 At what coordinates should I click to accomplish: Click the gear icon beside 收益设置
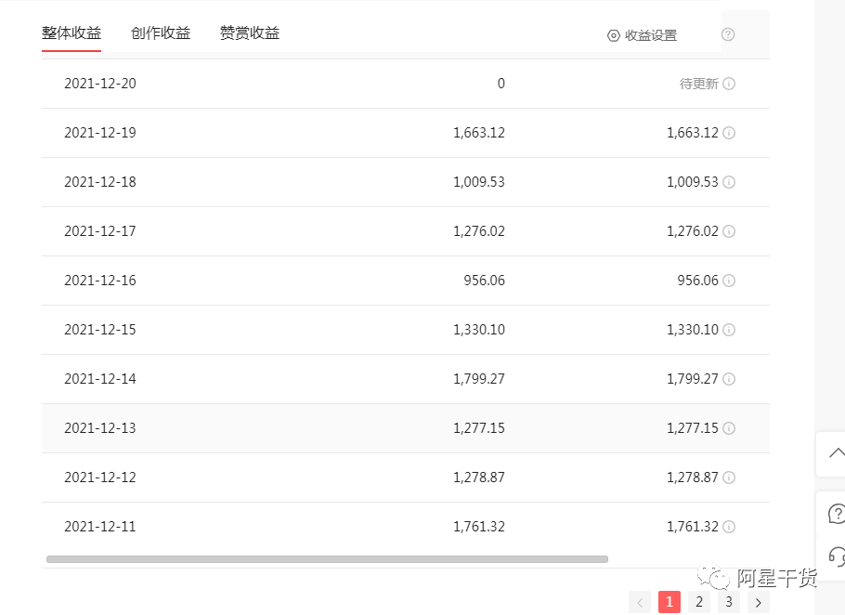click(x=612, y=35)
